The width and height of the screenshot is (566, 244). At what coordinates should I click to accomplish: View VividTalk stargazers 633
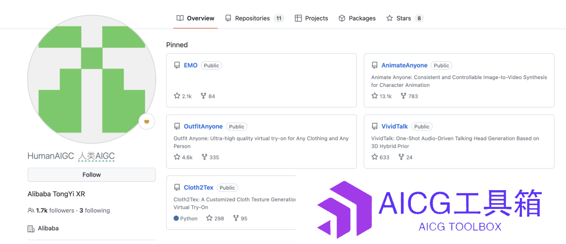pos(380,157)
